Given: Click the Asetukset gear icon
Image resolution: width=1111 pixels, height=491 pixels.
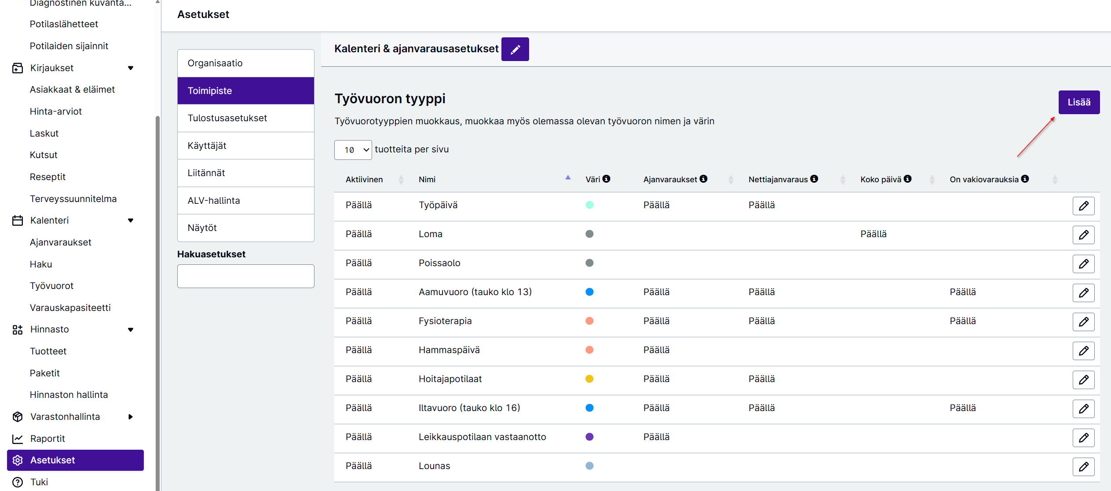Looking at the screenshot, I should tap(18, 460).
